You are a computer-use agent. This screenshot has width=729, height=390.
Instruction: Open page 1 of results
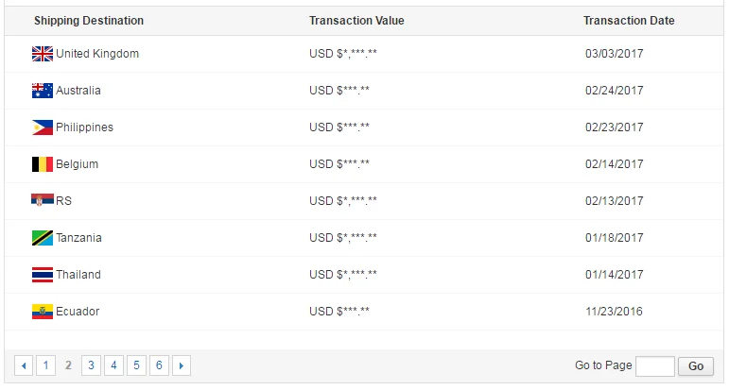pos(45,365)
